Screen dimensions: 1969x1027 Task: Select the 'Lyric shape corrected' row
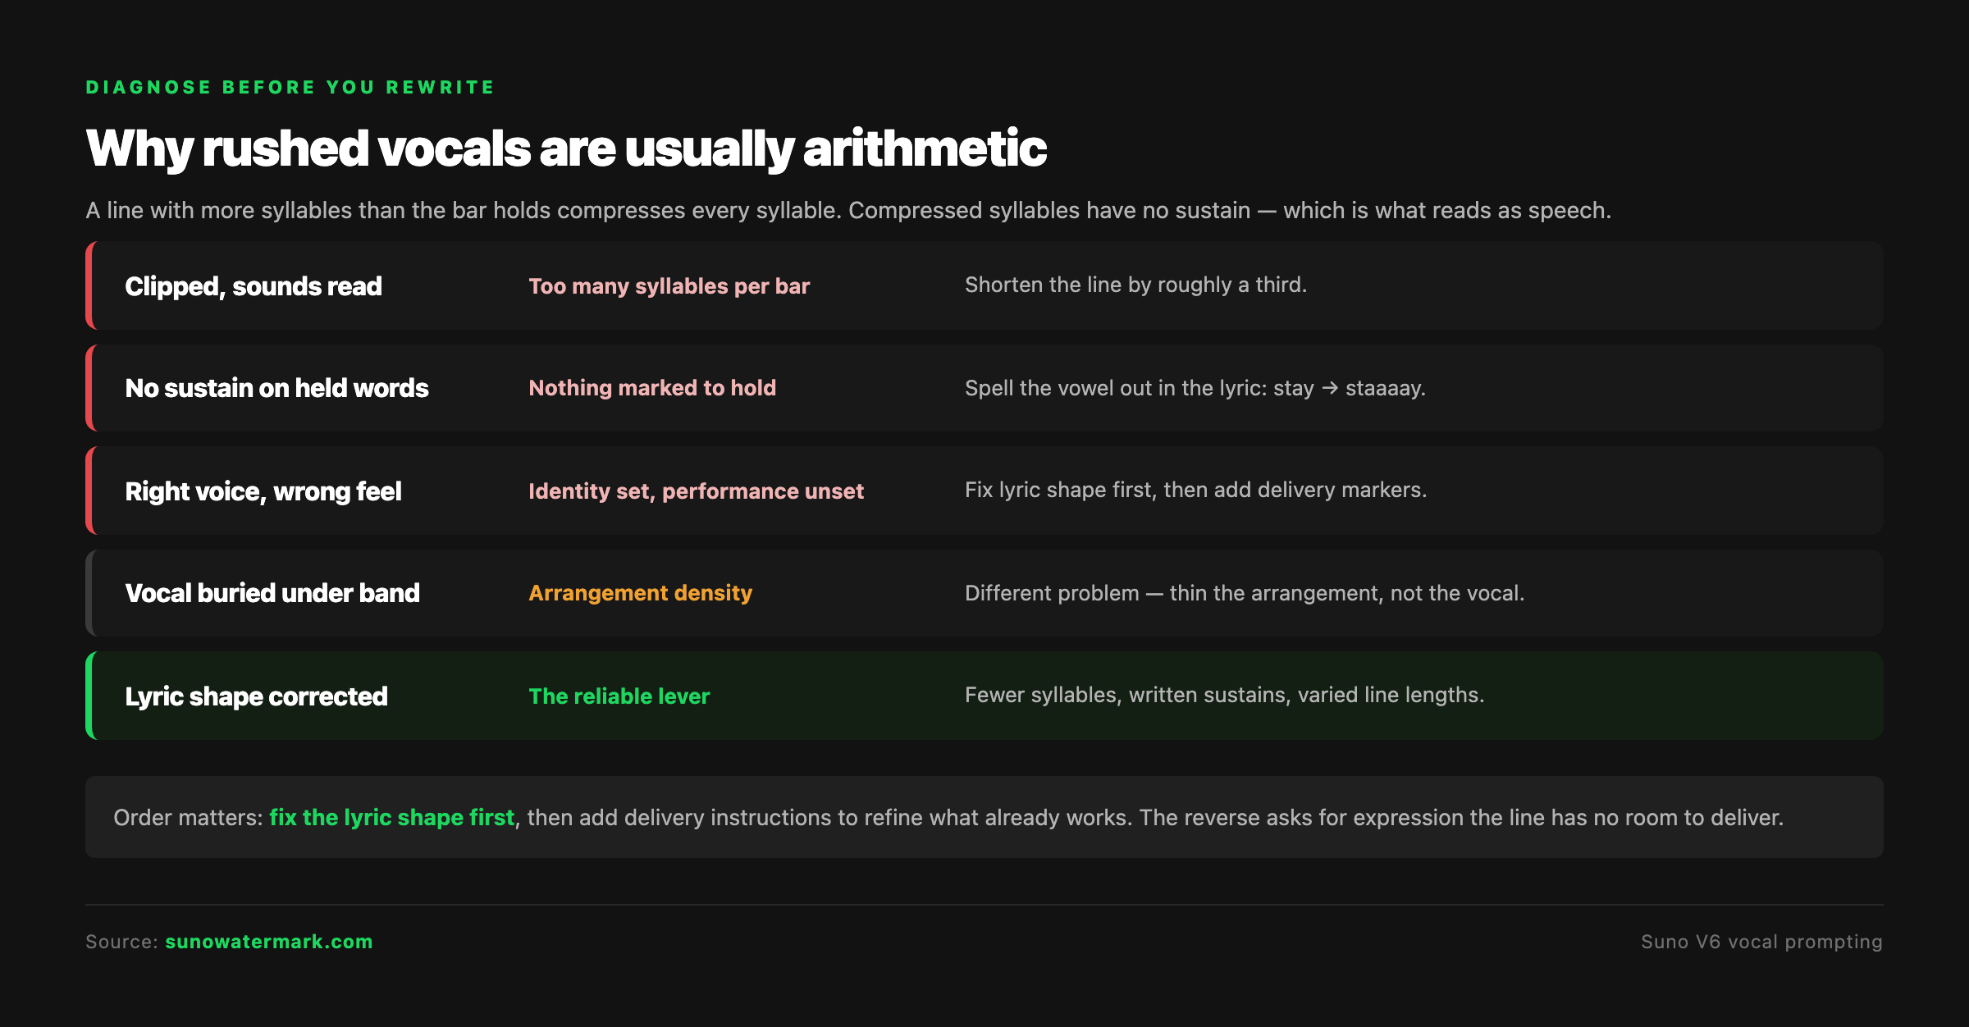(x=984, y=696)
